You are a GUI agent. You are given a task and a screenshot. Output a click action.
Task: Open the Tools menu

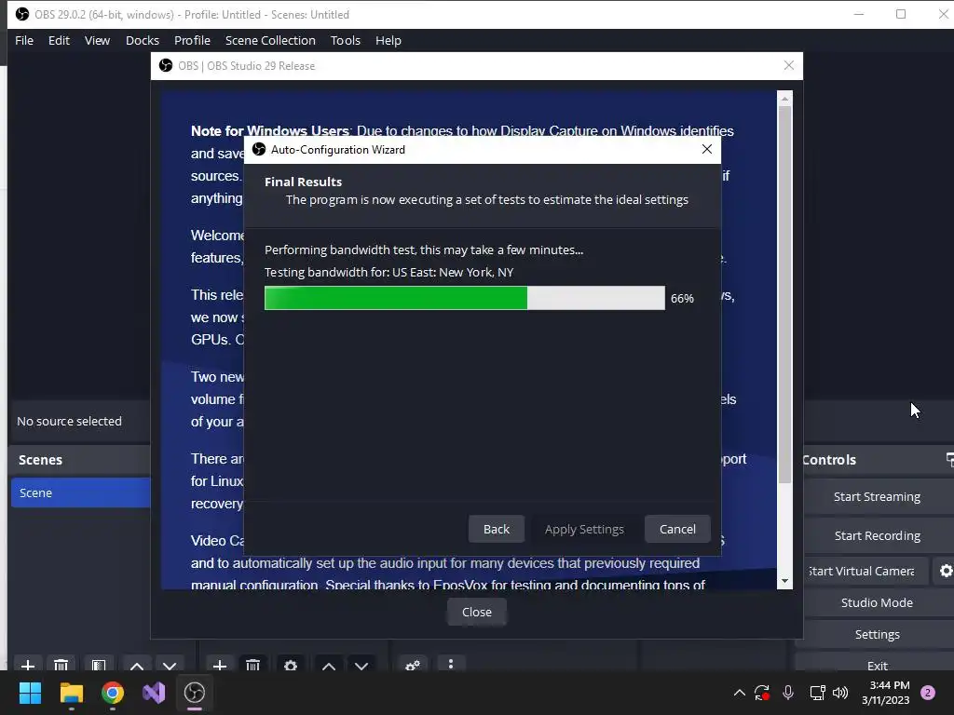click(x=346, y=40)
